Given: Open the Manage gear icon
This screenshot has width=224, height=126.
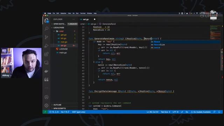Looking at the screenshot, I should pyautogui.click(x=47, y=106).
